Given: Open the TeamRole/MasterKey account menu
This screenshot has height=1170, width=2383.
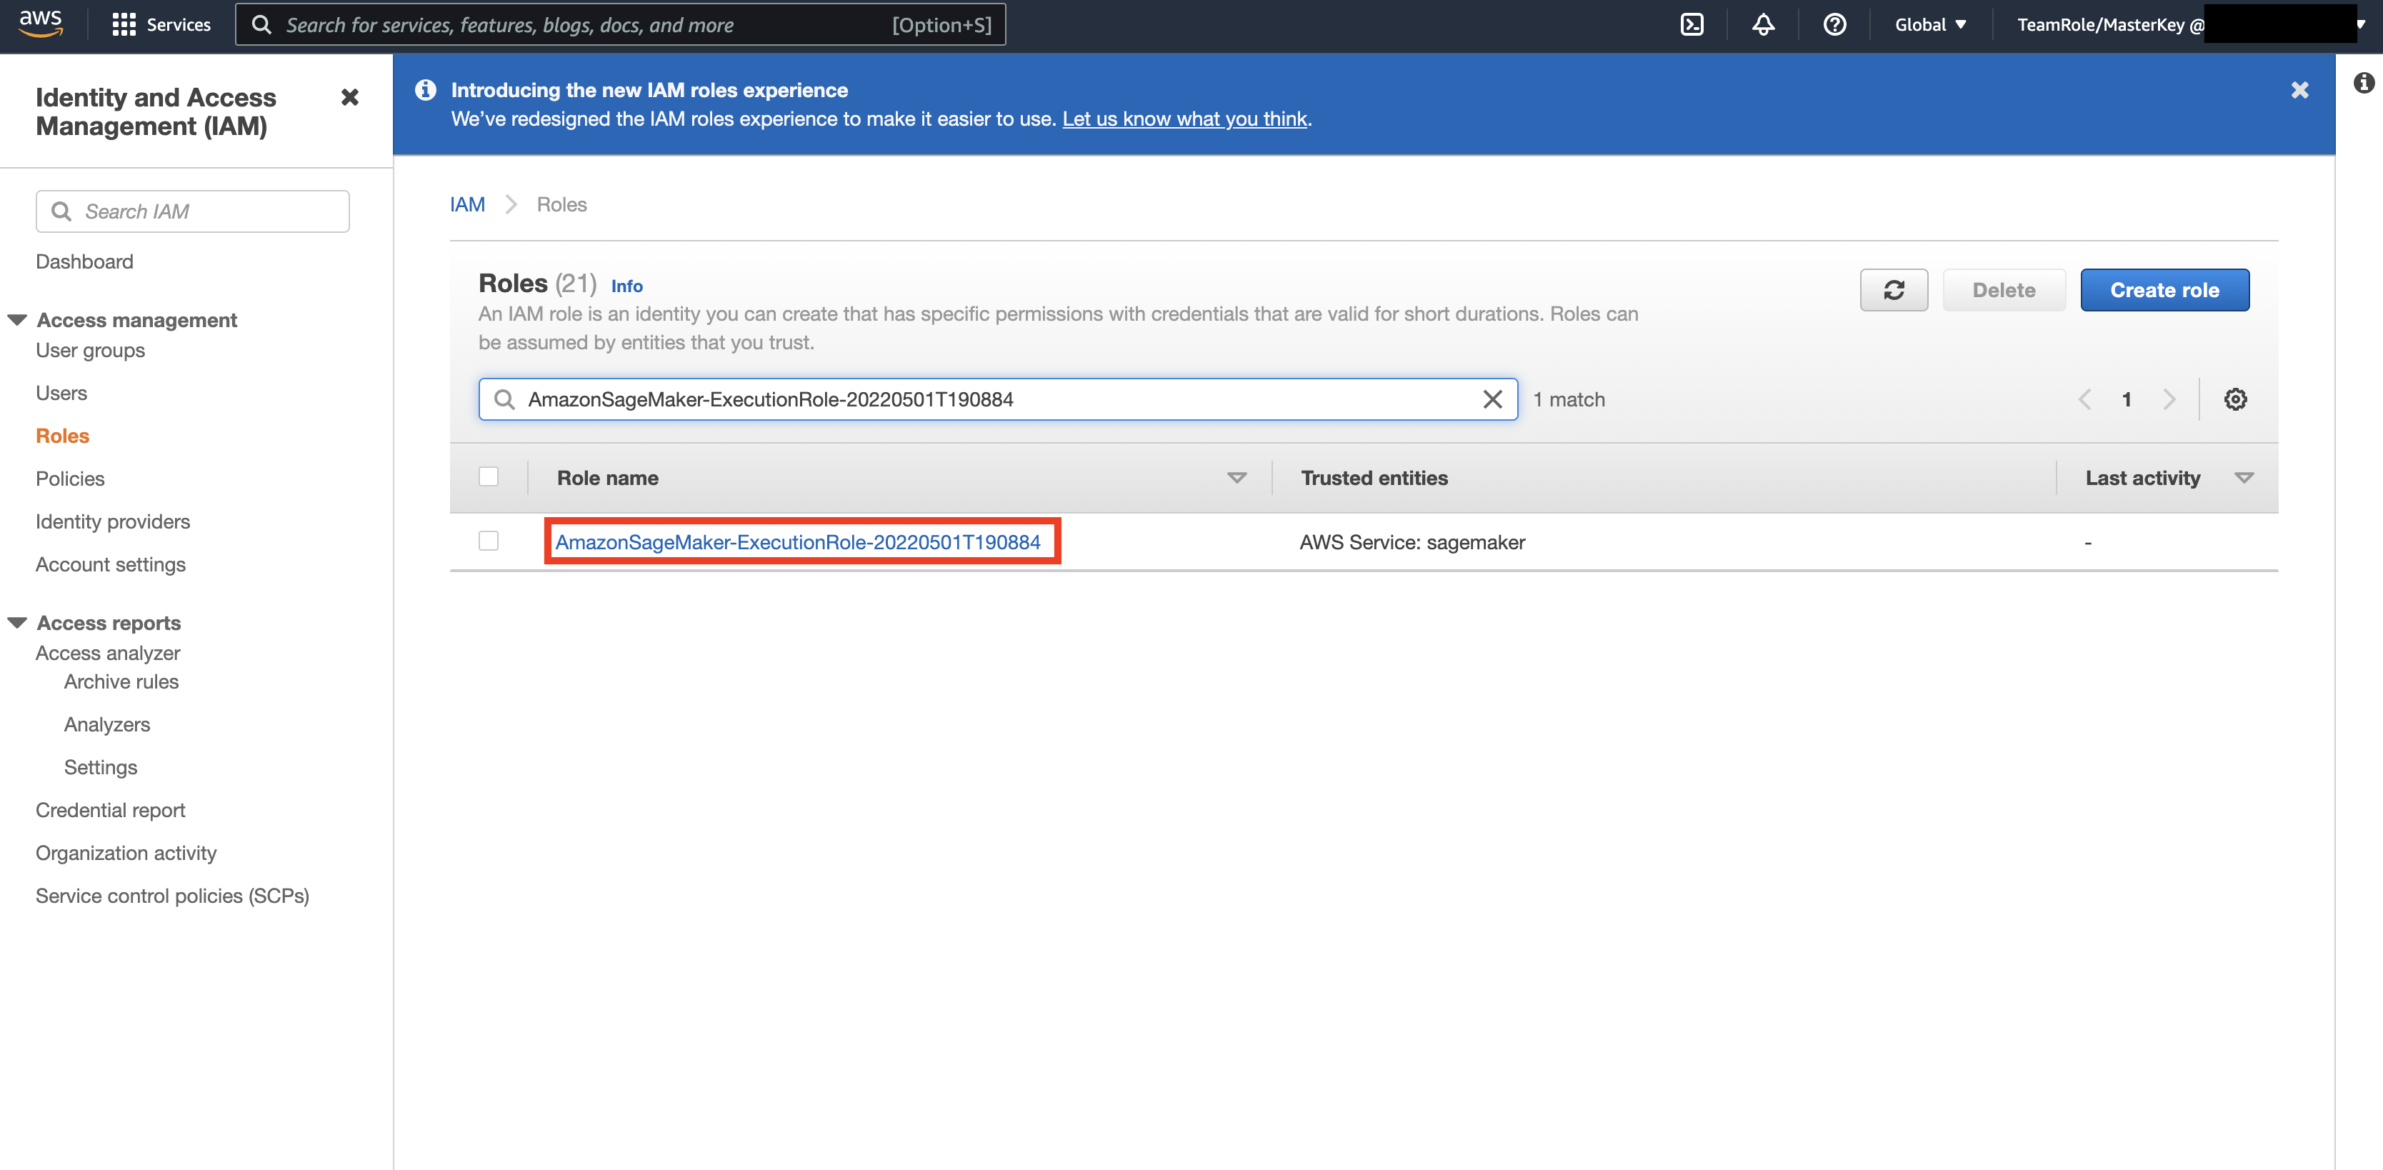Looking at the screenshot, I should pos(2191,25).
